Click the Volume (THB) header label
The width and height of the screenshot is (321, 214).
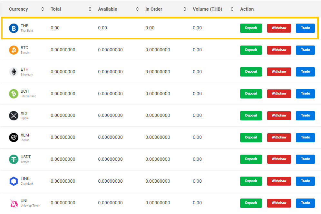tap(207, 9)
